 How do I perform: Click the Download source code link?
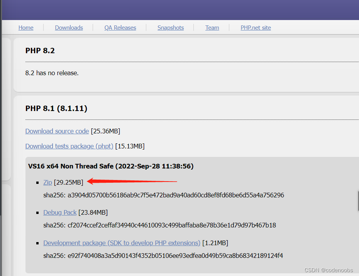coord(57,131)
